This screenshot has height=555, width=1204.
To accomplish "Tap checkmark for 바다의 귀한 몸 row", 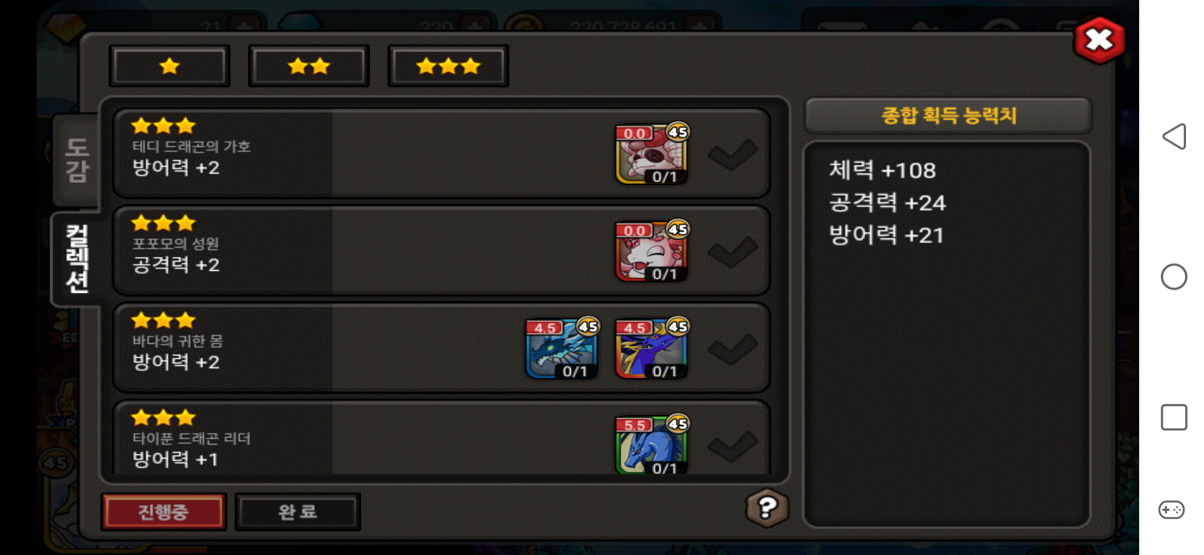I will pos(733,349).
